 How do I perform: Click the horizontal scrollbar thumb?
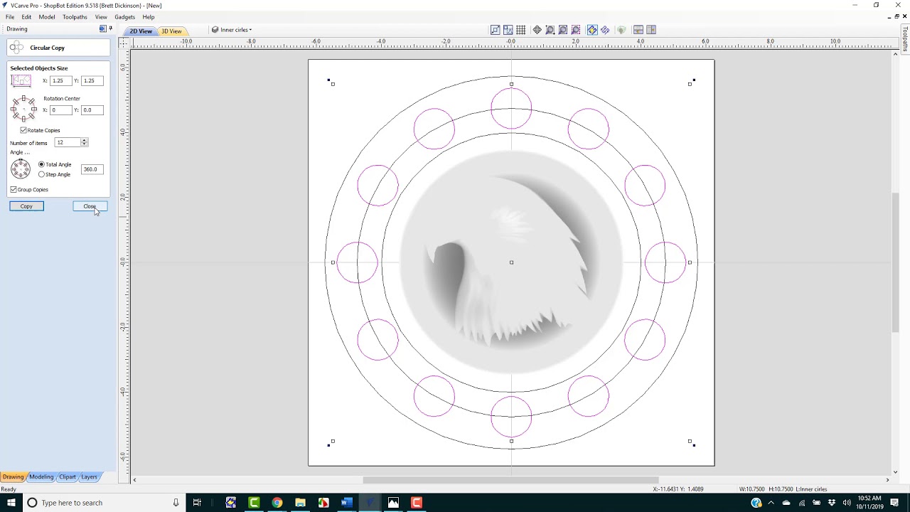click(x=510, y=480)
